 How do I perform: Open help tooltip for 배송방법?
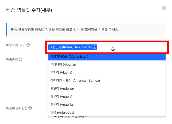click(x=20, y=59)
